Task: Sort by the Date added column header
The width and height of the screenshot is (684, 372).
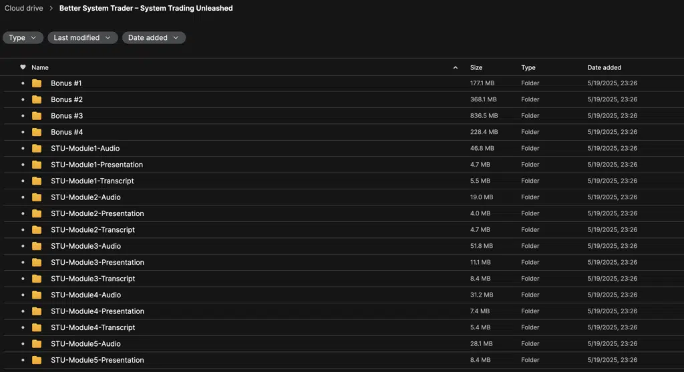Action: point(604,67)
